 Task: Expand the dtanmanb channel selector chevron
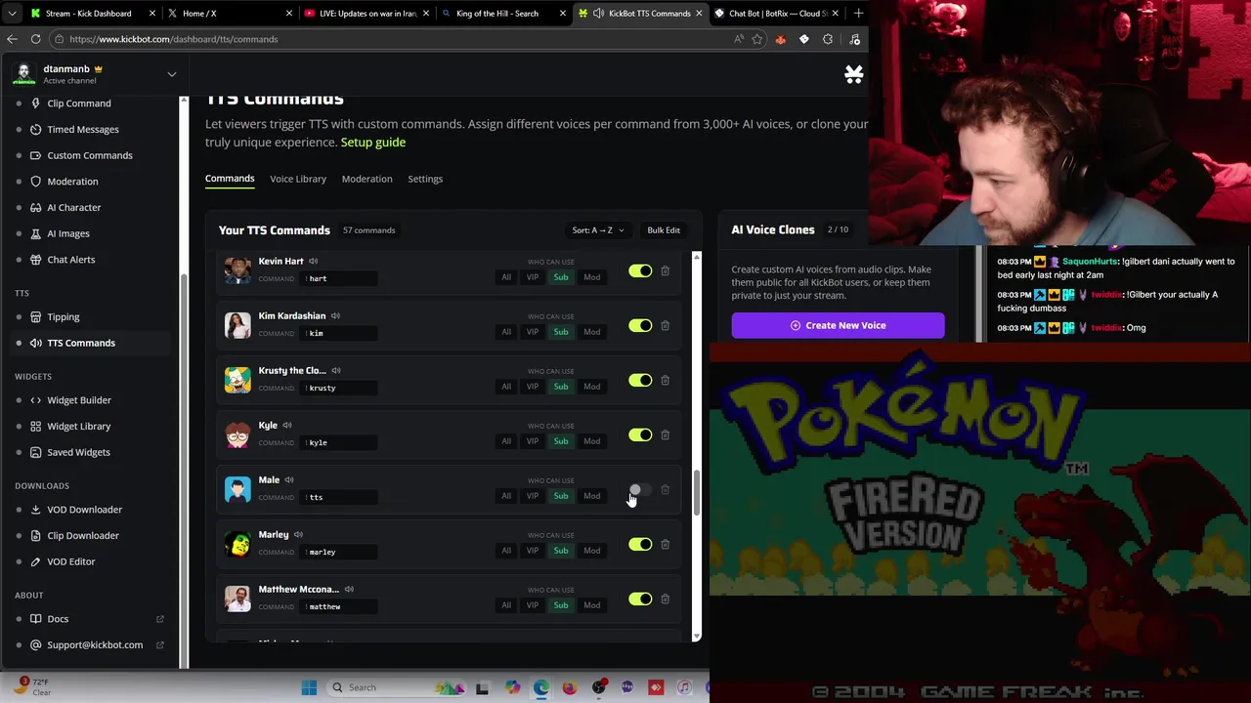(x=172, y=74)
